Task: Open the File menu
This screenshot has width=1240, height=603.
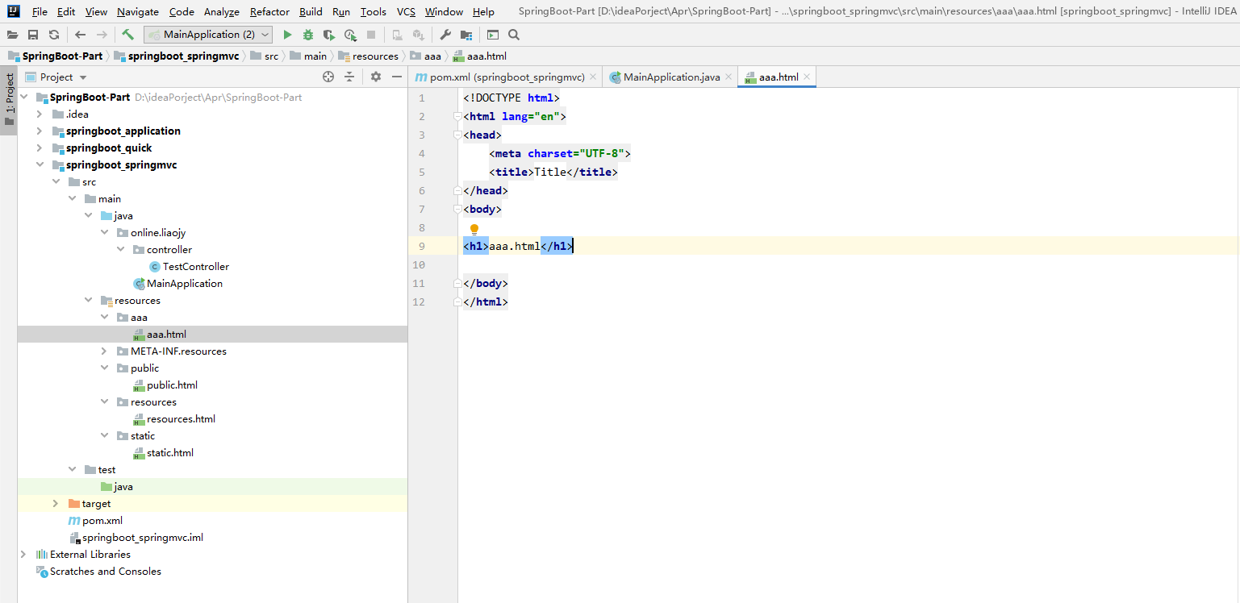Action: pyautogui.click(x=40, y=12)
